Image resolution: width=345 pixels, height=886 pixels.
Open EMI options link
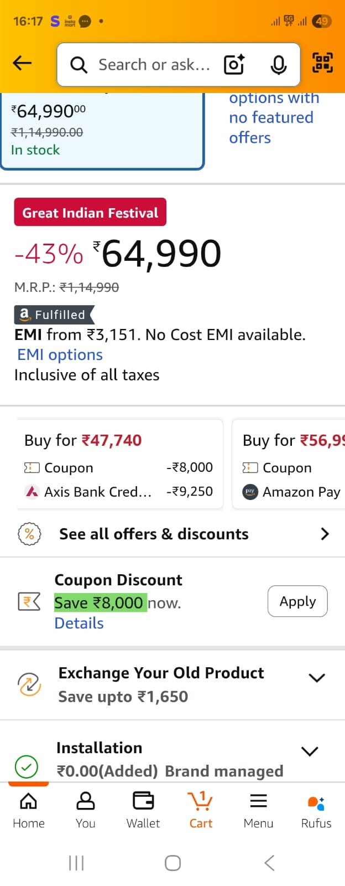coord(60,355)
